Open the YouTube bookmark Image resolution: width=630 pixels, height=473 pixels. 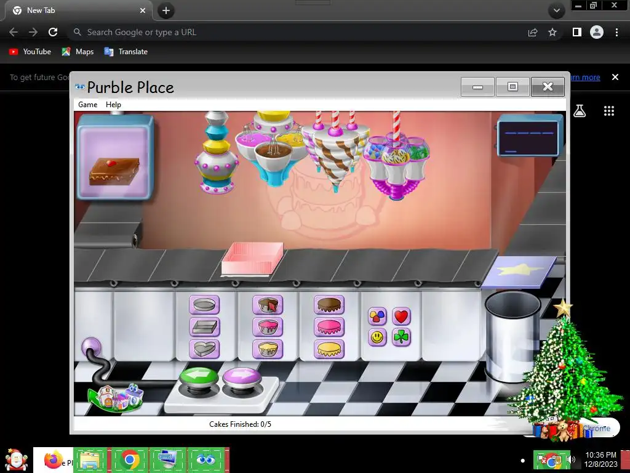click(30, 52)
